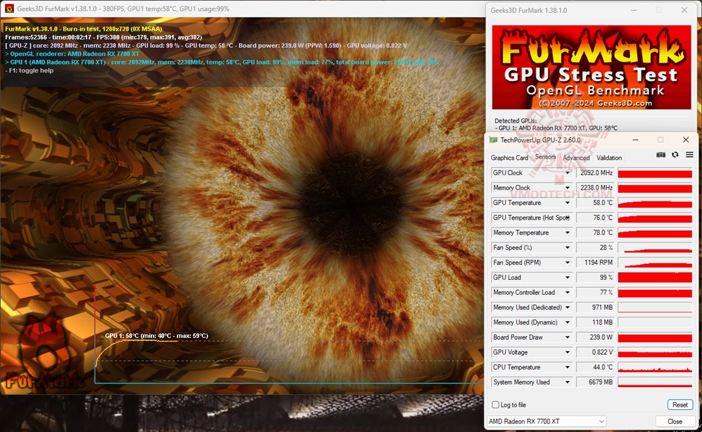Click the GPU Load red activity graph
702x432 pixels.
pyautogui.click(x=655, y=277)
